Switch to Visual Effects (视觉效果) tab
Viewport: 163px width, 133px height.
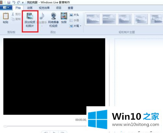(44, 8)
